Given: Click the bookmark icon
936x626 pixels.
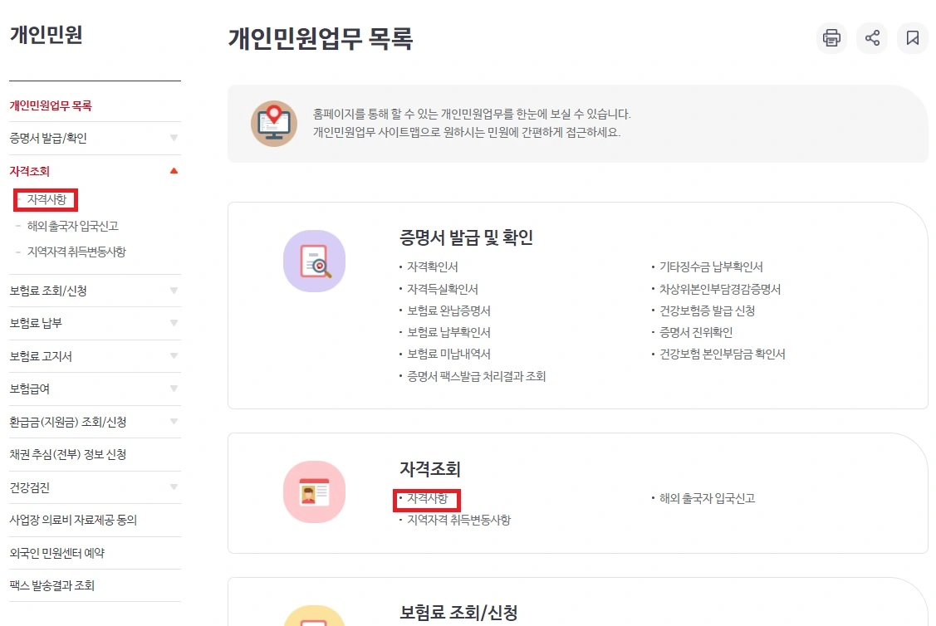Looking at the screenshot, I should click(x=912, y=38).
